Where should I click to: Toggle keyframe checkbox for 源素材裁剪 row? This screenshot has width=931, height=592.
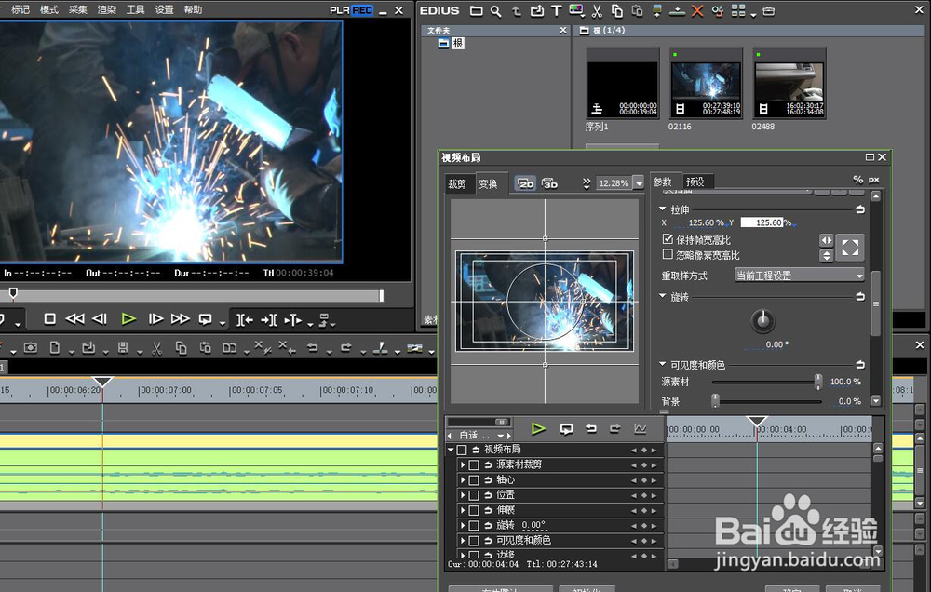[474, 464]
